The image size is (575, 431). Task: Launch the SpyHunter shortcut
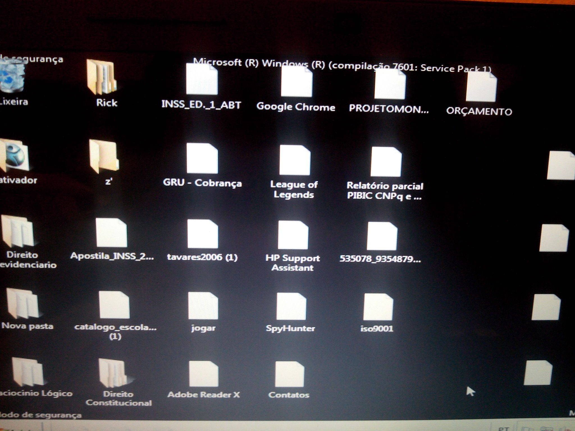291,306
